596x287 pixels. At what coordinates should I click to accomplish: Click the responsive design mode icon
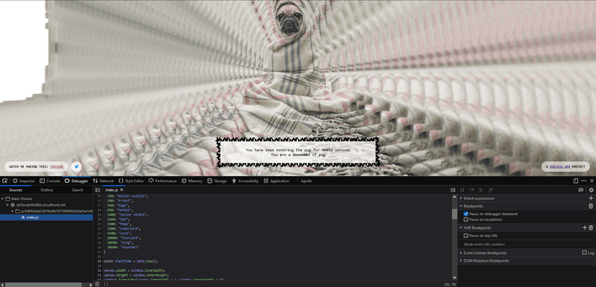click(x=575, y=181)
